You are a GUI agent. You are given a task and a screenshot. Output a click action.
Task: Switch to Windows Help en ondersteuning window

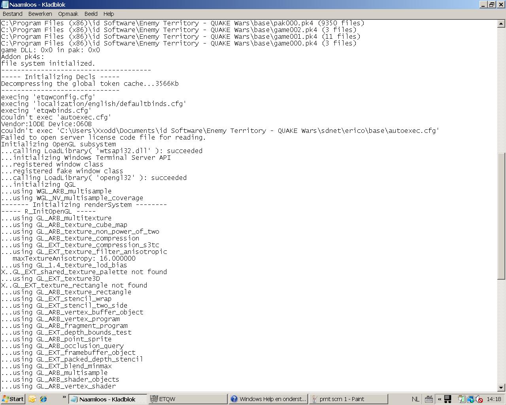[268, 399]
